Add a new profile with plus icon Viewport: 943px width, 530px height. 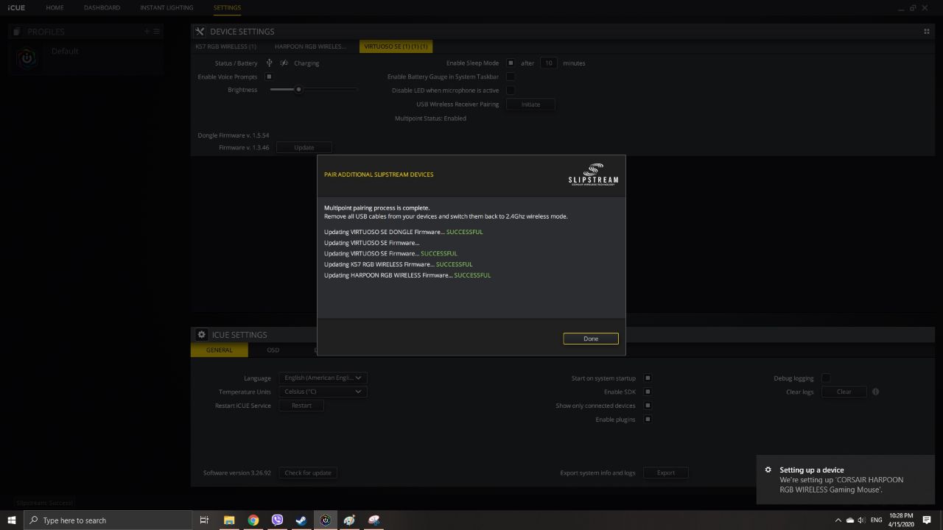tap(147, 32)
